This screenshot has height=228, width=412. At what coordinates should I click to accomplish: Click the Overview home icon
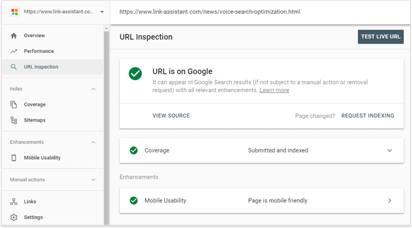pyautogui.click(x=14, y=35)
